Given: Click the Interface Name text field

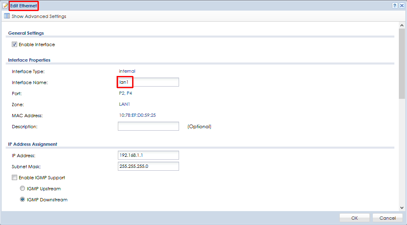Looking at the screenshot, I should pyautogui.click(x=148, y=82).
